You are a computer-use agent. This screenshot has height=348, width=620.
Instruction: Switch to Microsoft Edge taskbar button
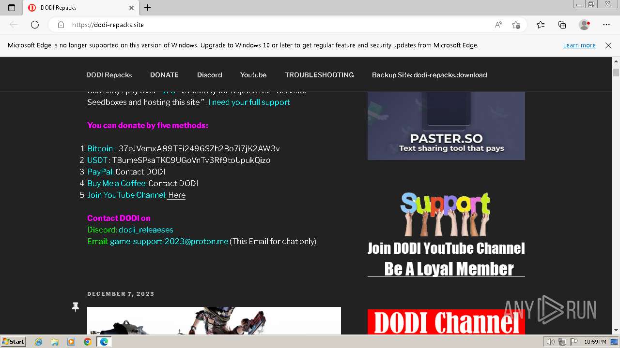pos(104,342)
